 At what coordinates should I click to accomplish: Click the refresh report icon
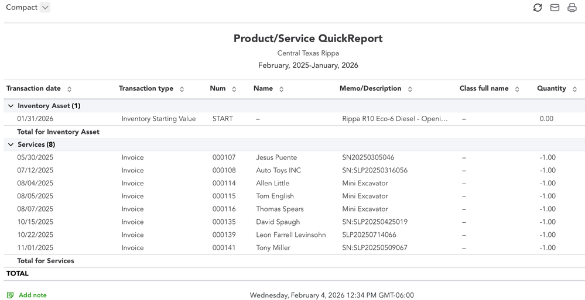point(537,8)
